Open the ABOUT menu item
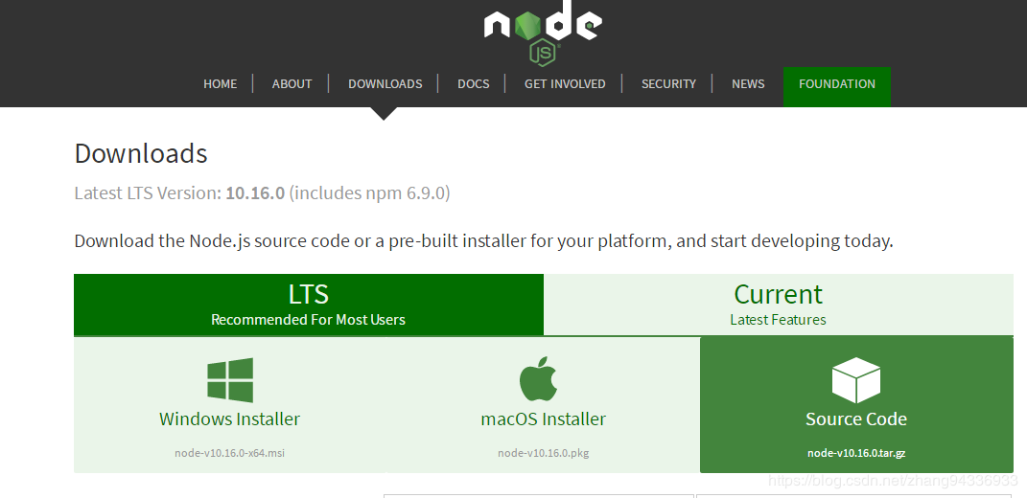Viewport: 1027px width, 498px height. [x=292, y=83]
